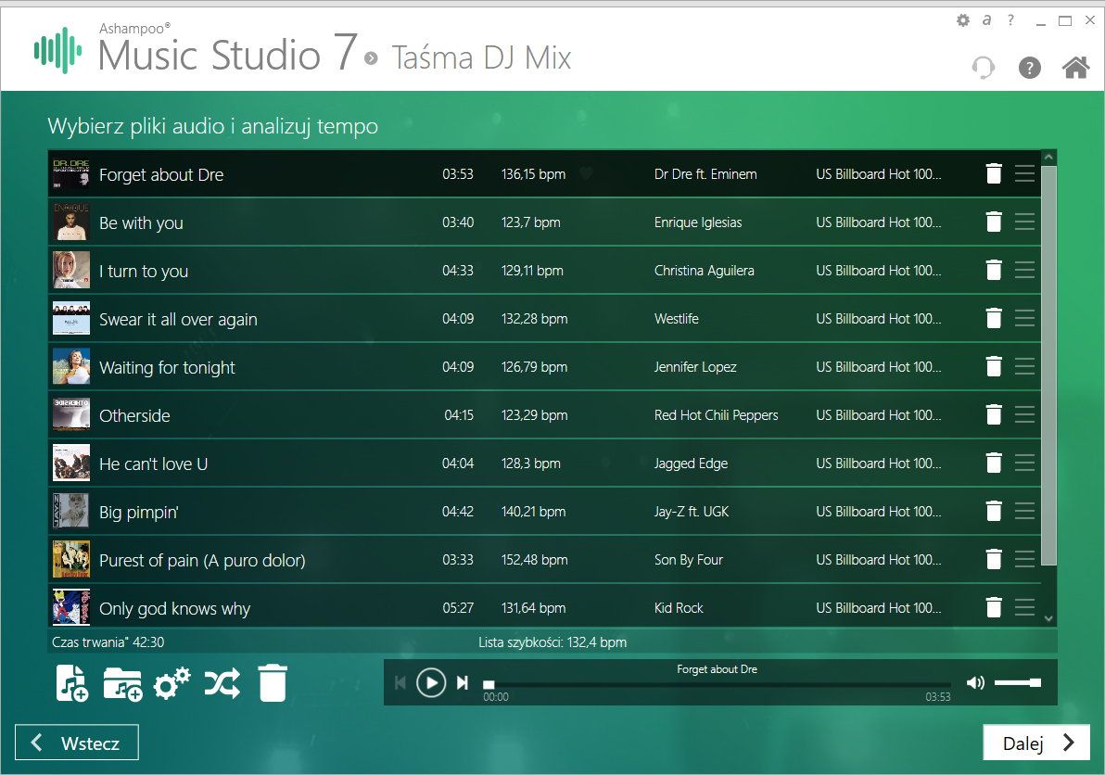
Task: Delete the Purest of pain track
Action: point(994,559)
